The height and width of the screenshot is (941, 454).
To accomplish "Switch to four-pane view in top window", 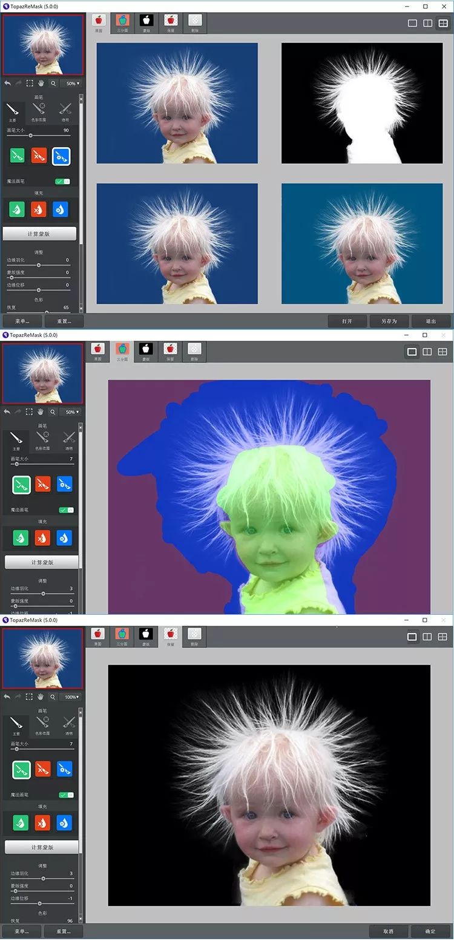I will (x=442, y=23).
